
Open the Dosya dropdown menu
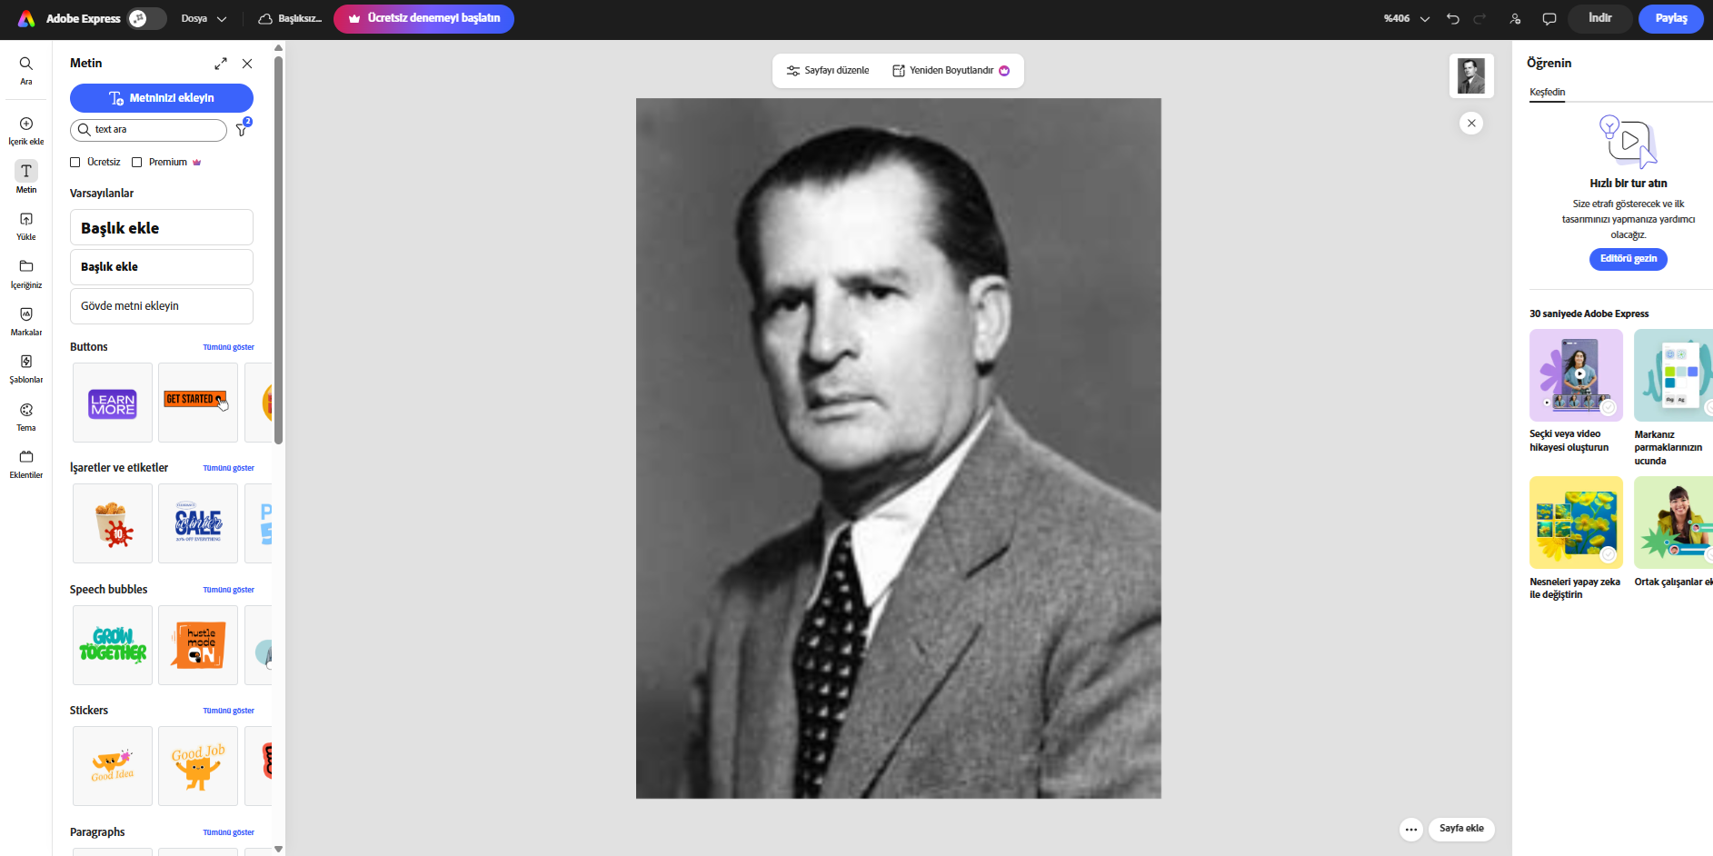coord(204,18)
